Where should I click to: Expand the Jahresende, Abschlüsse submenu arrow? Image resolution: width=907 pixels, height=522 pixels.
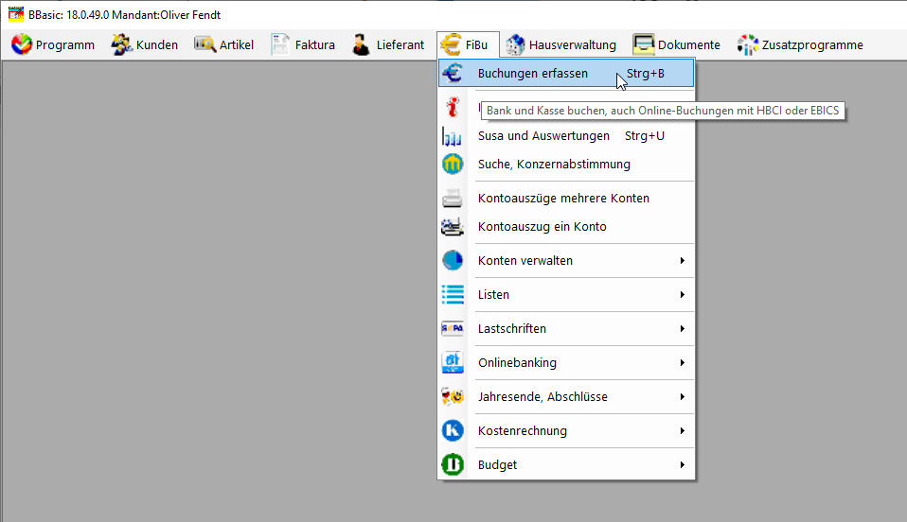[683, 397]
